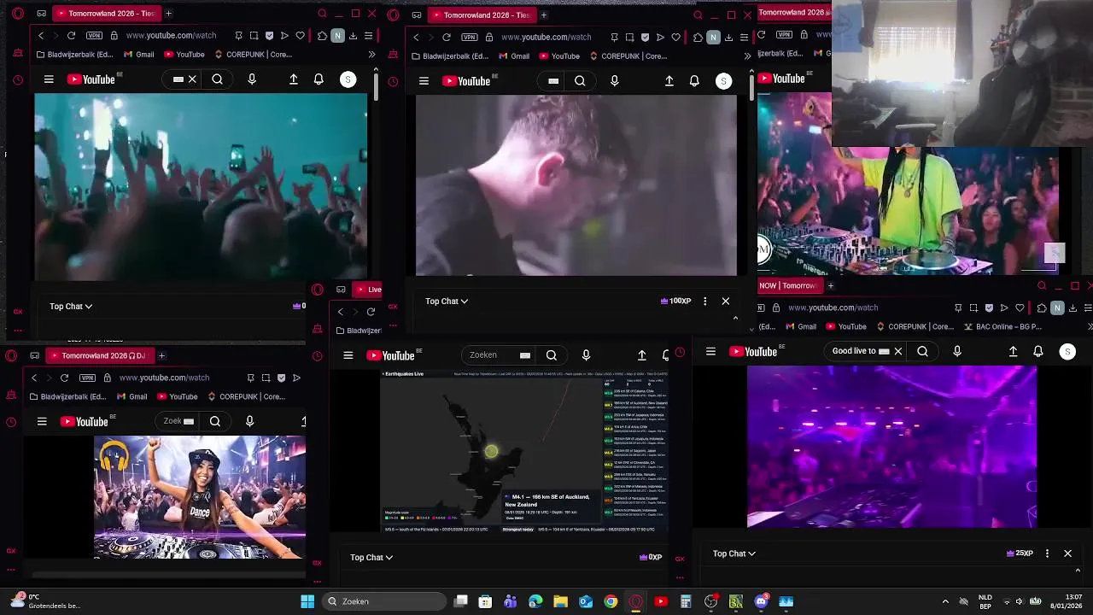Viewport: 1093px width, 615px height.
Task: Open YouTube bookmark in Dance DJ girl window
Action: (177, 396)
